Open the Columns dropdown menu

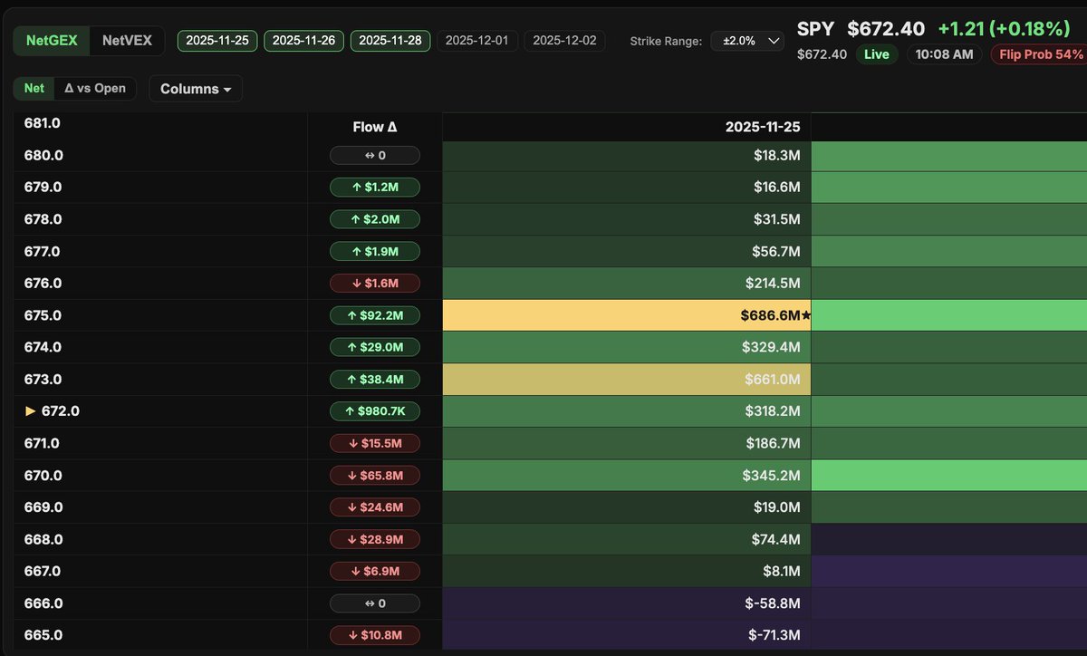click(196, 89)
